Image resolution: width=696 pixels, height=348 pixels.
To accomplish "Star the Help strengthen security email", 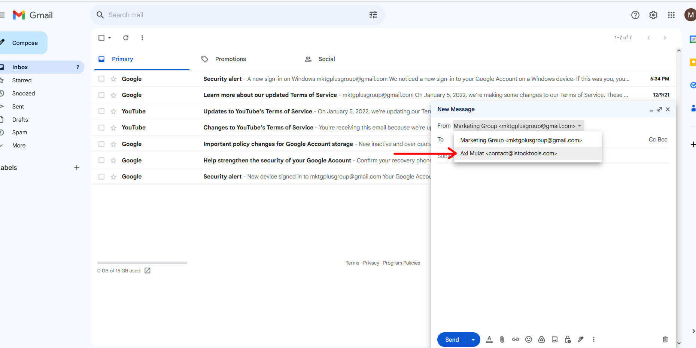I will (113, 160).
